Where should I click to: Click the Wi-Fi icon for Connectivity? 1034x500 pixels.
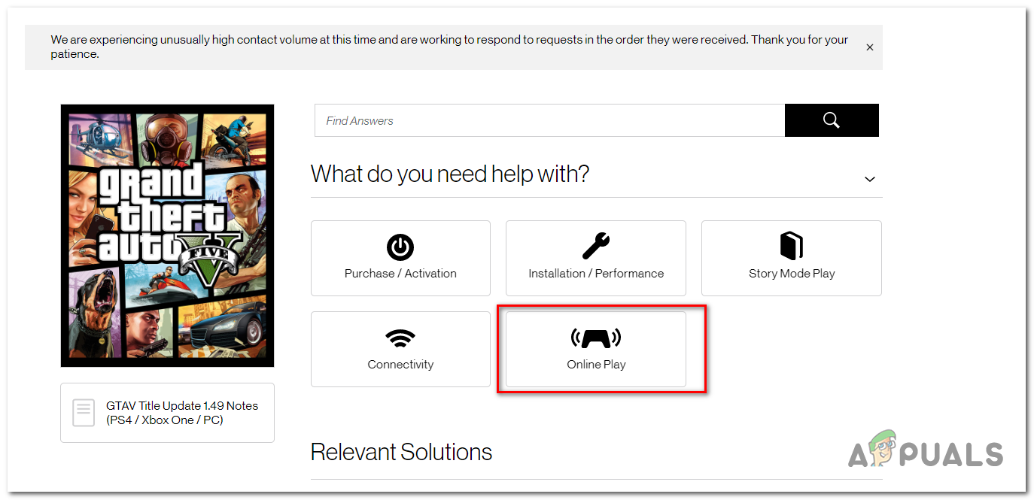(x=400, y=338)
